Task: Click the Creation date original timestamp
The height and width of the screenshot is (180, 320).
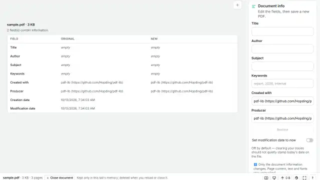Action: [78, 100]
